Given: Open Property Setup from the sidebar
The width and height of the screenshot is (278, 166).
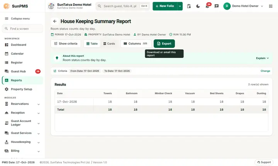Looking at the screenshot, I should tap(22, 89).
